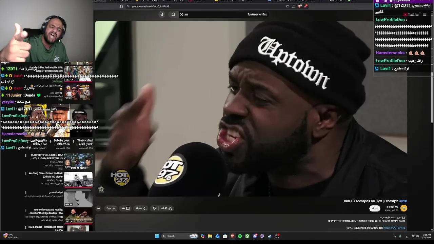
Task: Open options menu for Your Old Droog and Madlib video
Action: coord(25,210)
